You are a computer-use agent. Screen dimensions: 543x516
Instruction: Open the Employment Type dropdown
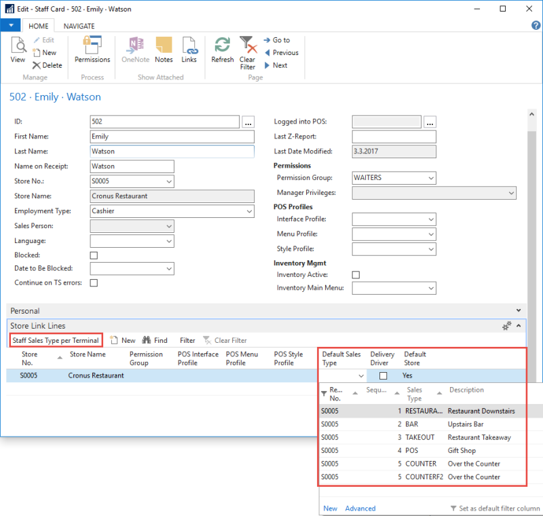(248, 211)
